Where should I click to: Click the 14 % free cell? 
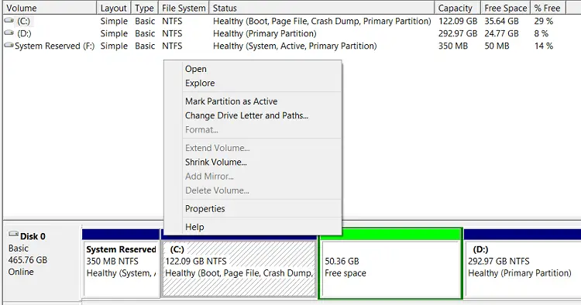(543, 46)
